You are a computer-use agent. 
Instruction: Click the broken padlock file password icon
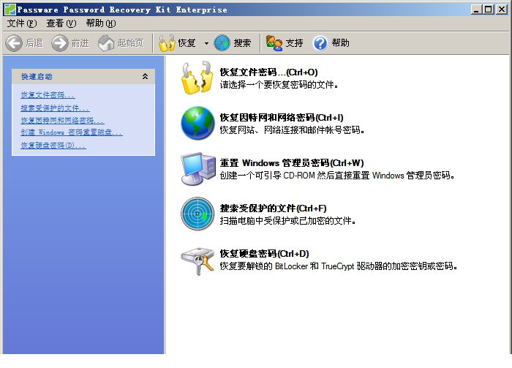(197, 78)
